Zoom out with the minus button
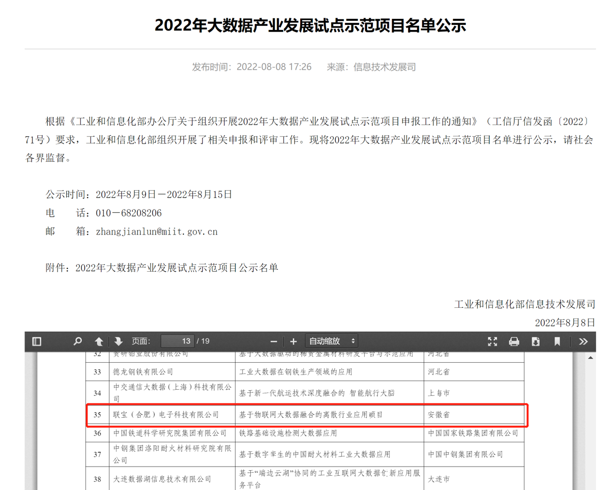 (x=274, y=341)
